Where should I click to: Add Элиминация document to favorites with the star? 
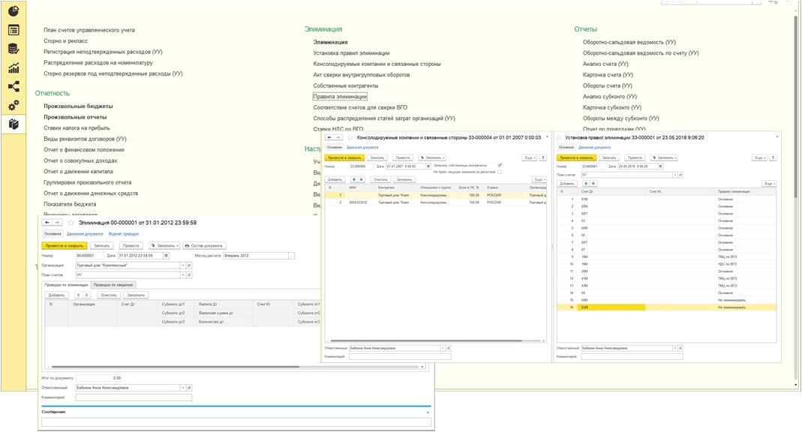pyautogui.click(x=71, y=223)
